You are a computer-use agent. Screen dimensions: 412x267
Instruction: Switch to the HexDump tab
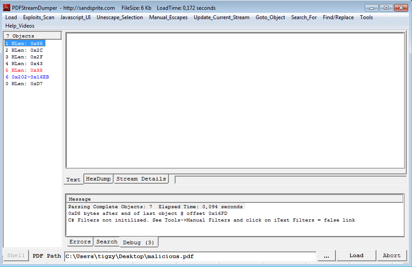pos(98,179)
